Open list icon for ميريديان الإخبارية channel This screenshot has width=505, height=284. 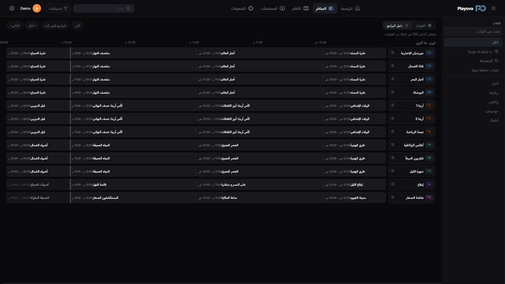[x=392, y=53]
